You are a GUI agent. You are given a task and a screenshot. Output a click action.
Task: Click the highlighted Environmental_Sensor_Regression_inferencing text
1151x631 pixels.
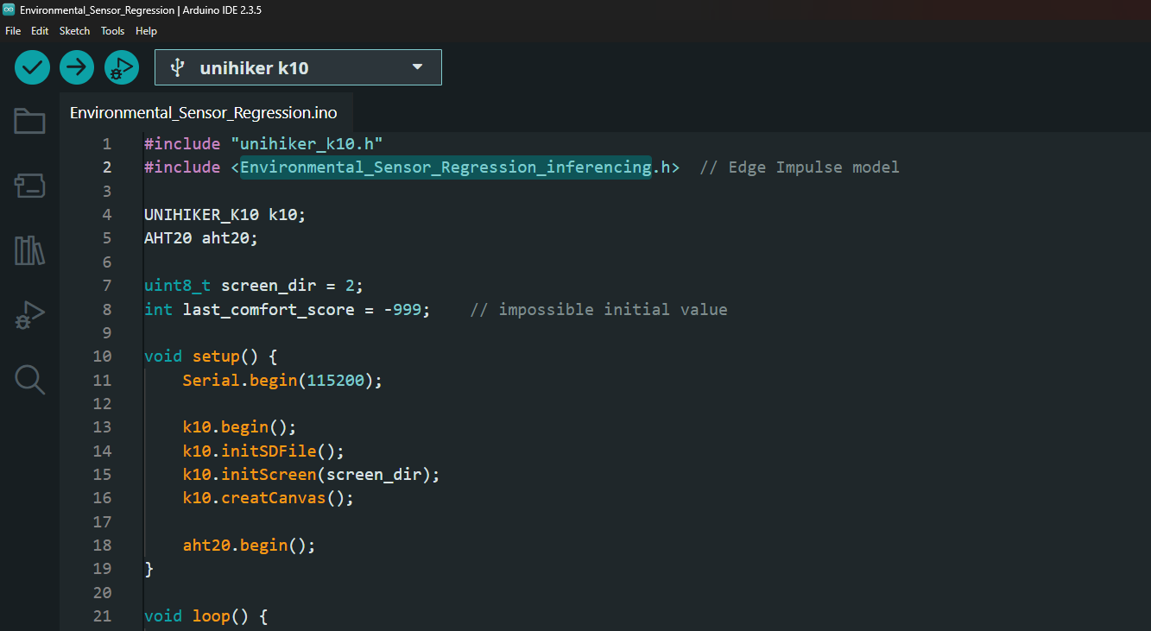click(446, 167)
